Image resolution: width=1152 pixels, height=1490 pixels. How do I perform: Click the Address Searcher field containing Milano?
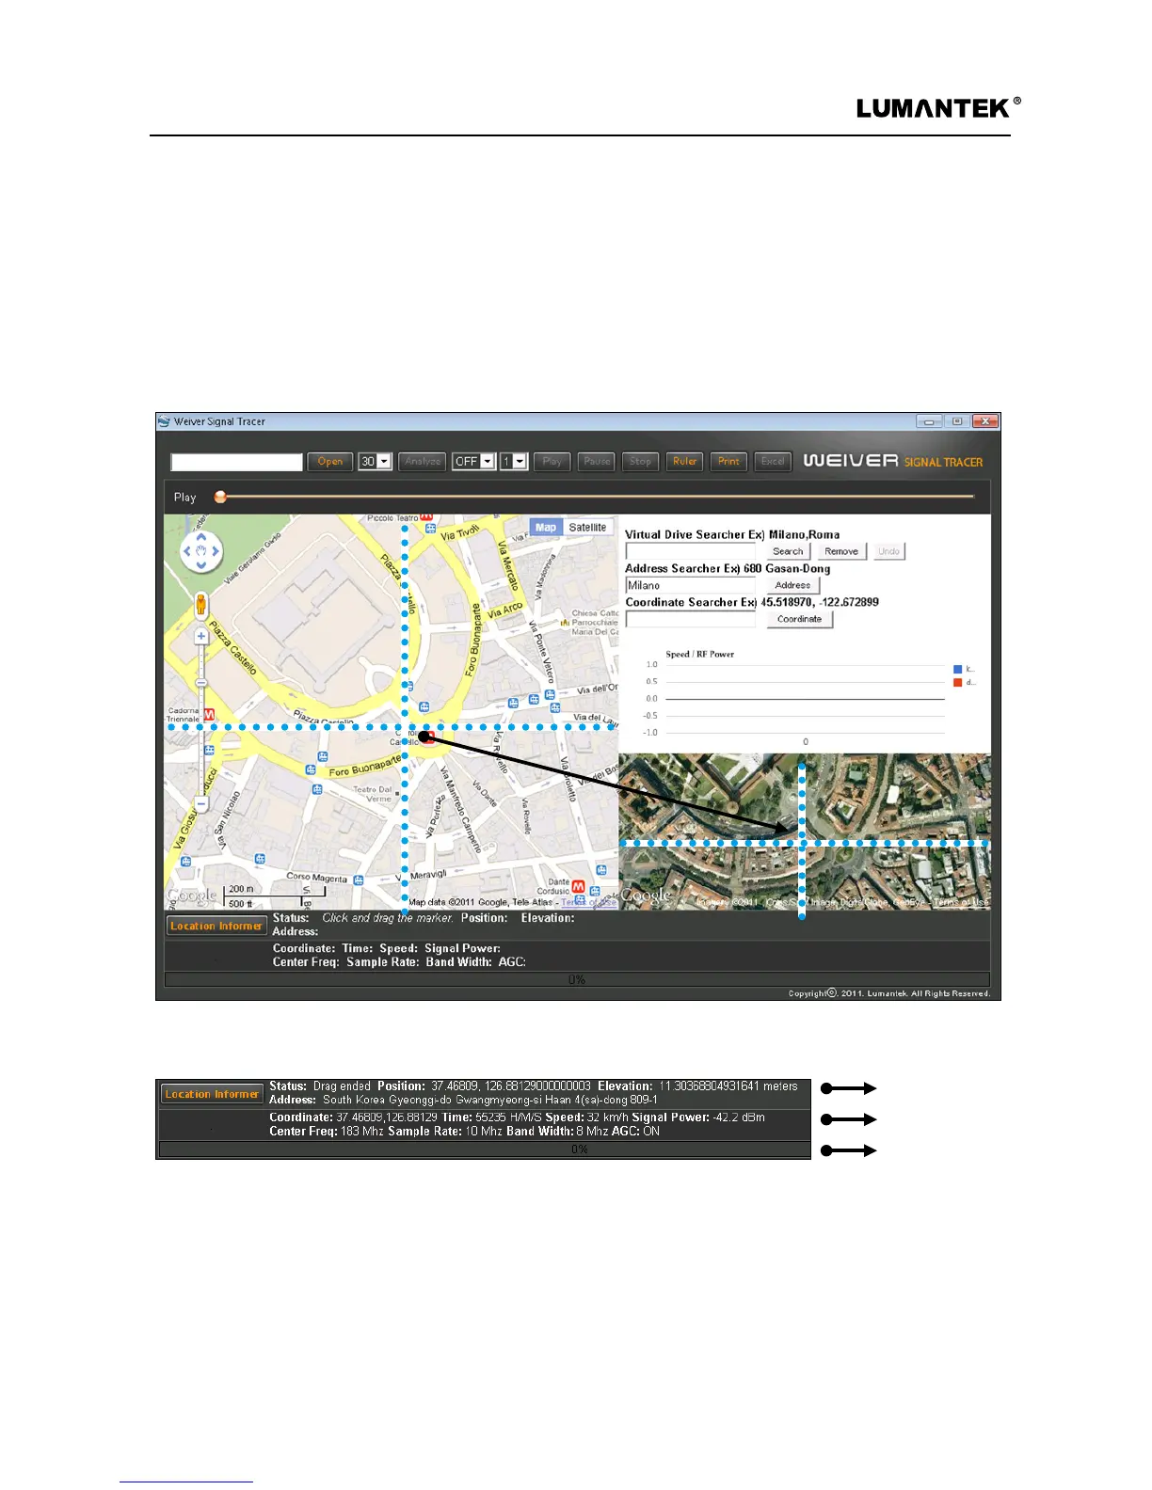tap(691, 585)
